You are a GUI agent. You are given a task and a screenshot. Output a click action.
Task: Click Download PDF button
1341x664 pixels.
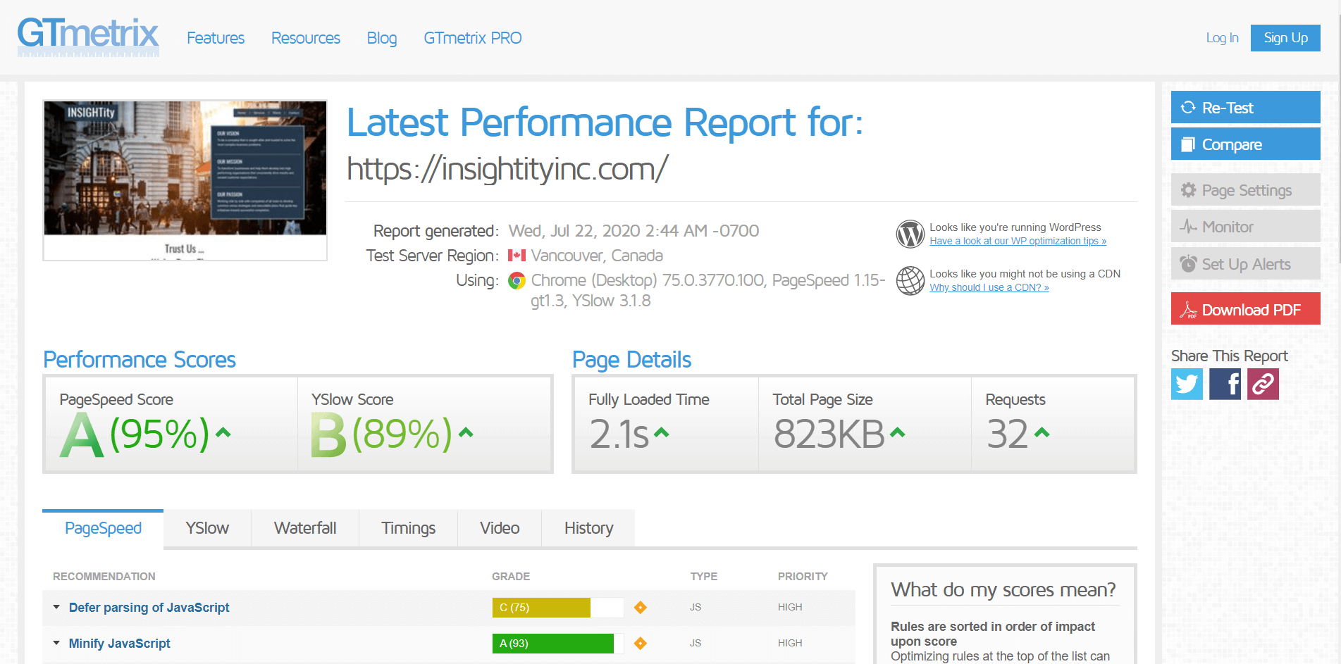pos(1245,308)
